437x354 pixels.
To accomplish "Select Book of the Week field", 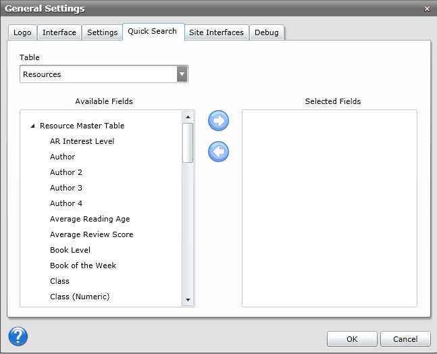I will (x=83, y=265).
